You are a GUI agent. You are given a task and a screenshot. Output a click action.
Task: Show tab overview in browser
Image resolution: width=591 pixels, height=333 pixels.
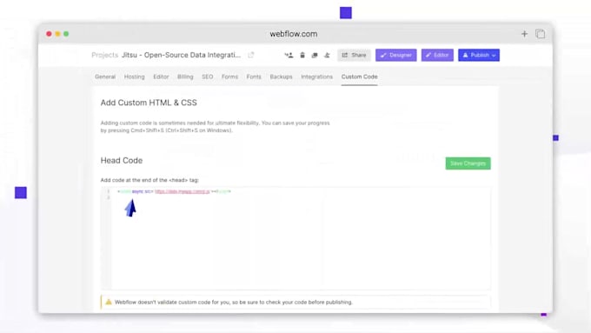[x=540, y=34]
